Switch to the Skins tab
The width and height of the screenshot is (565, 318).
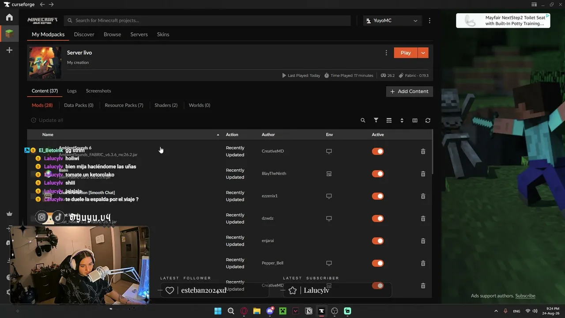pyautogui.click(x=163, y=34)
